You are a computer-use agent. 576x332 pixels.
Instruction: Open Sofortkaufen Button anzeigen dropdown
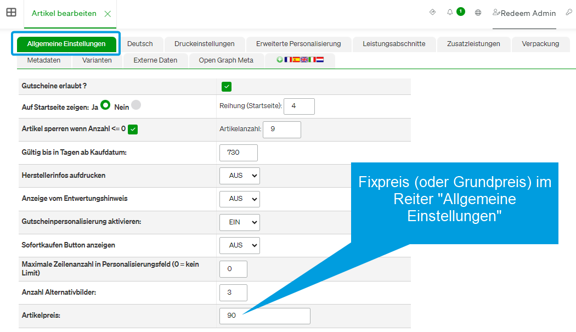tap(240, 246)
